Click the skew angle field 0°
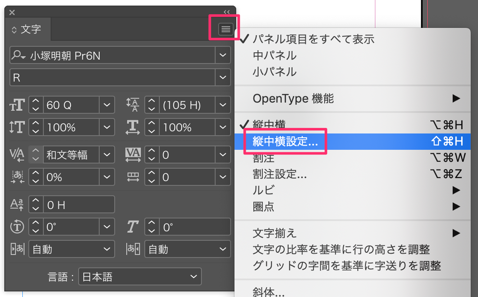The height and width of the screenshot is (297, 478). coord(195,227)
